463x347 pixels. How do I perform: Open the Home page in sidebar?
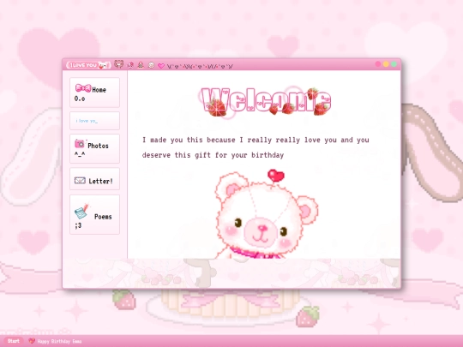(94, 93)
